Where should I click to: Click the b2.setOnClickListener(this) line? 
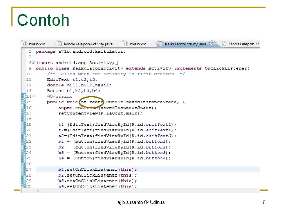click(x=98, y=175)
